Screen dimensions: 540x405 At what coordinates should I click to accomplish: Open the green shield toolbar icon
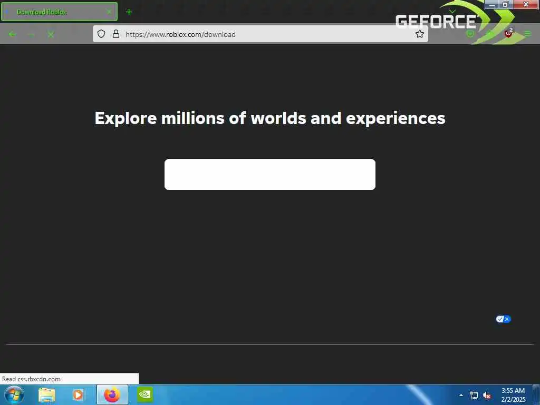point(470,34)
